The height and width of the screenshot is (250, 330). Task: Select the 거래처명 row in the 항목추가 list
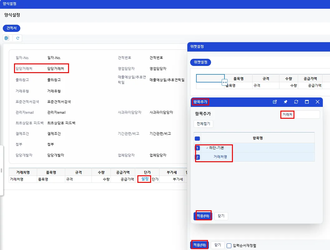pyautogui.click(x=254, y=157)
